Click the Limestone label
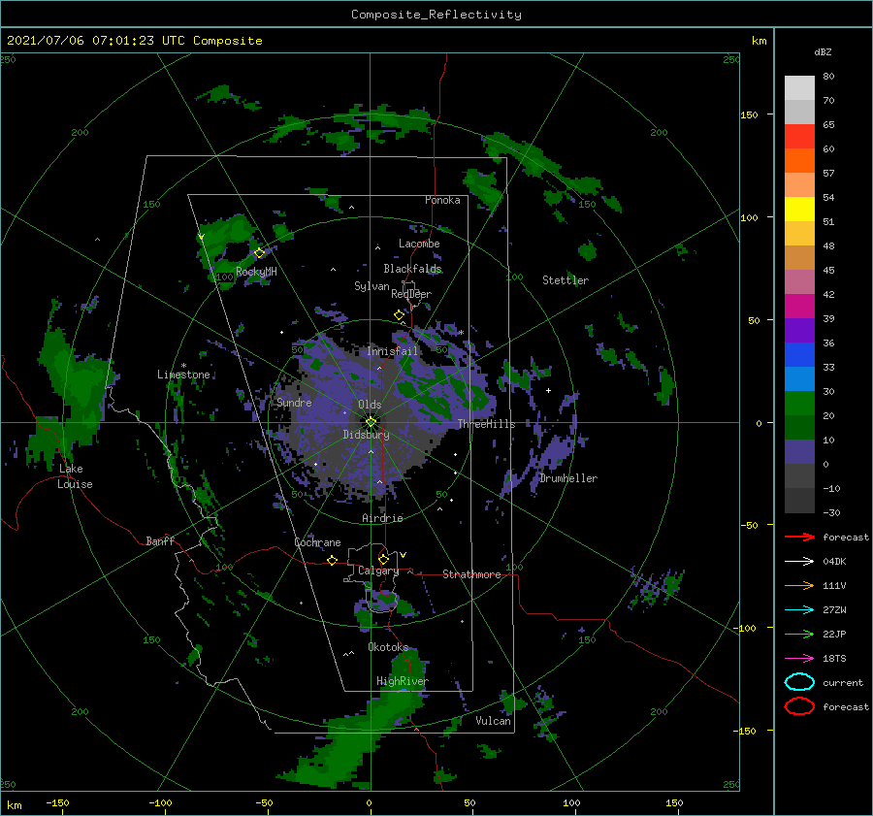 pyautogui.click(x=183, y=375)
